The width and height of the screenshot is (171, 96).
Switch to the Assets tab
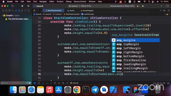point(71,11)
